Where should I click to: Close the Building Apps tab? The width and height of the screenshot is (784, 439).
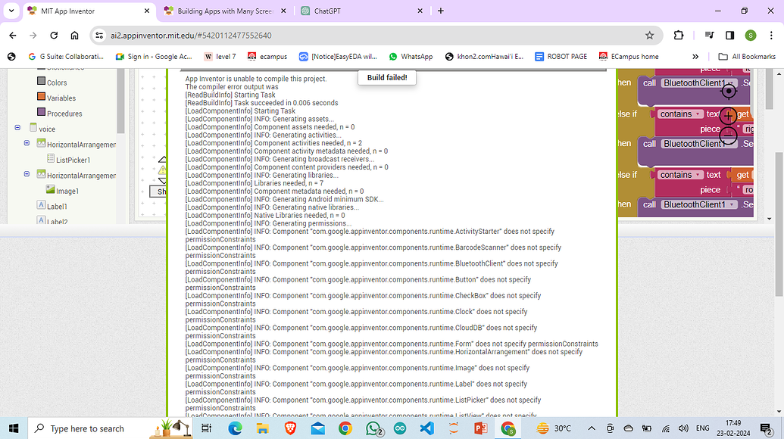point(283,11)
